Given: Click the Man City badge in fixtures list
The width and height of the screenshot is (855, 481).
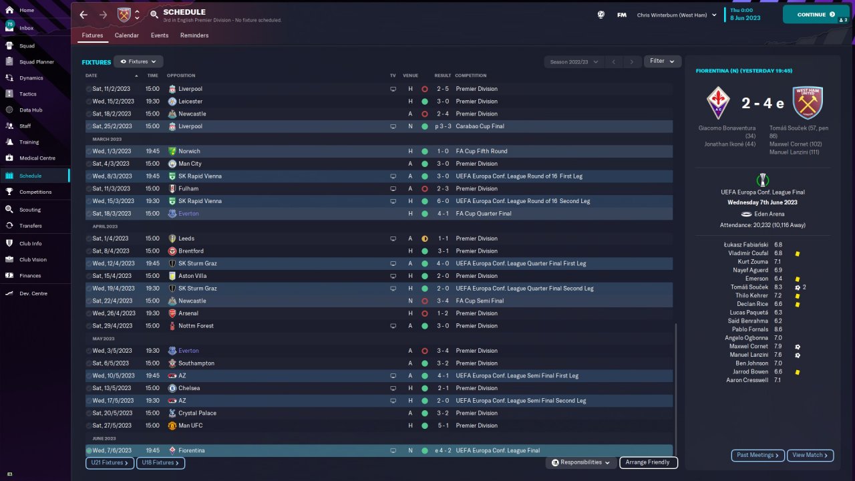Looking at the screenshot, I should tap(172, 164).
